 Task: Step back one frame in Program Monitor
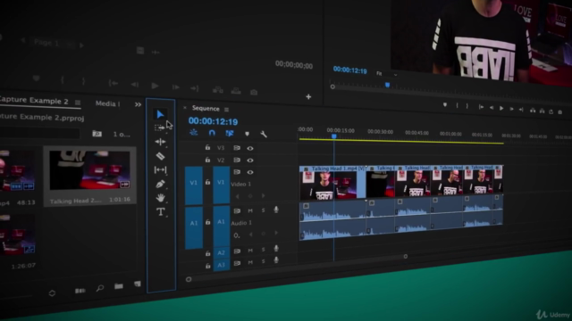click(492, 108)
